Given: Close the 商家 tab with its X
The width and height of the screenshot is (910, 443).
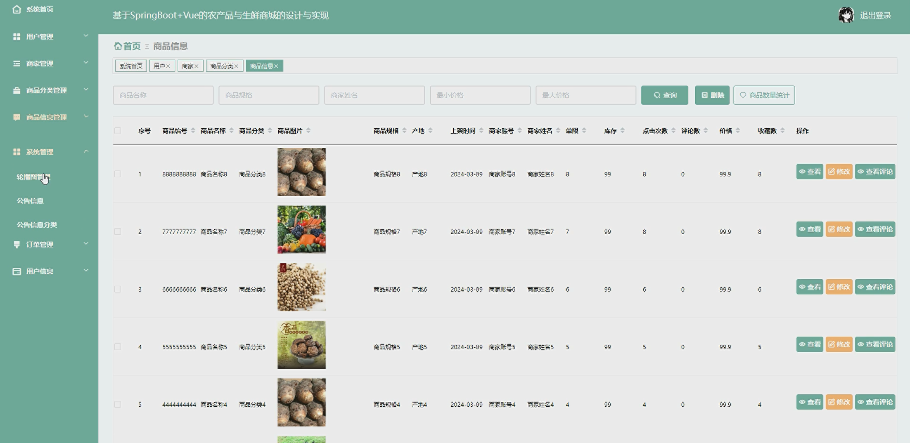Looking at the screenshot, I should [197, 66].
